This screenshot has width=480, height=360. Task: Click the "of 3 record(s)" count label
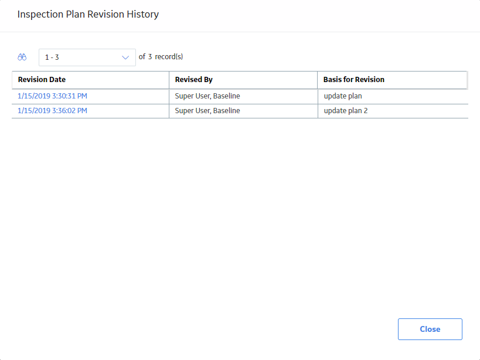coord(161,57)
